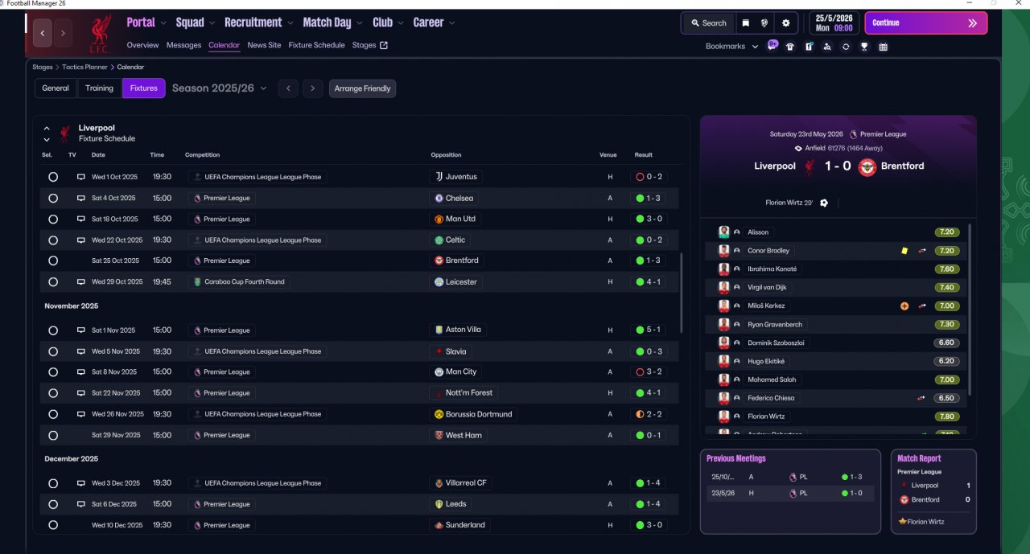The height and width of the screenshot is (554, 1030).
Task: Open the Fixture Schedule submenu item
Action: [x=316, y=45]
